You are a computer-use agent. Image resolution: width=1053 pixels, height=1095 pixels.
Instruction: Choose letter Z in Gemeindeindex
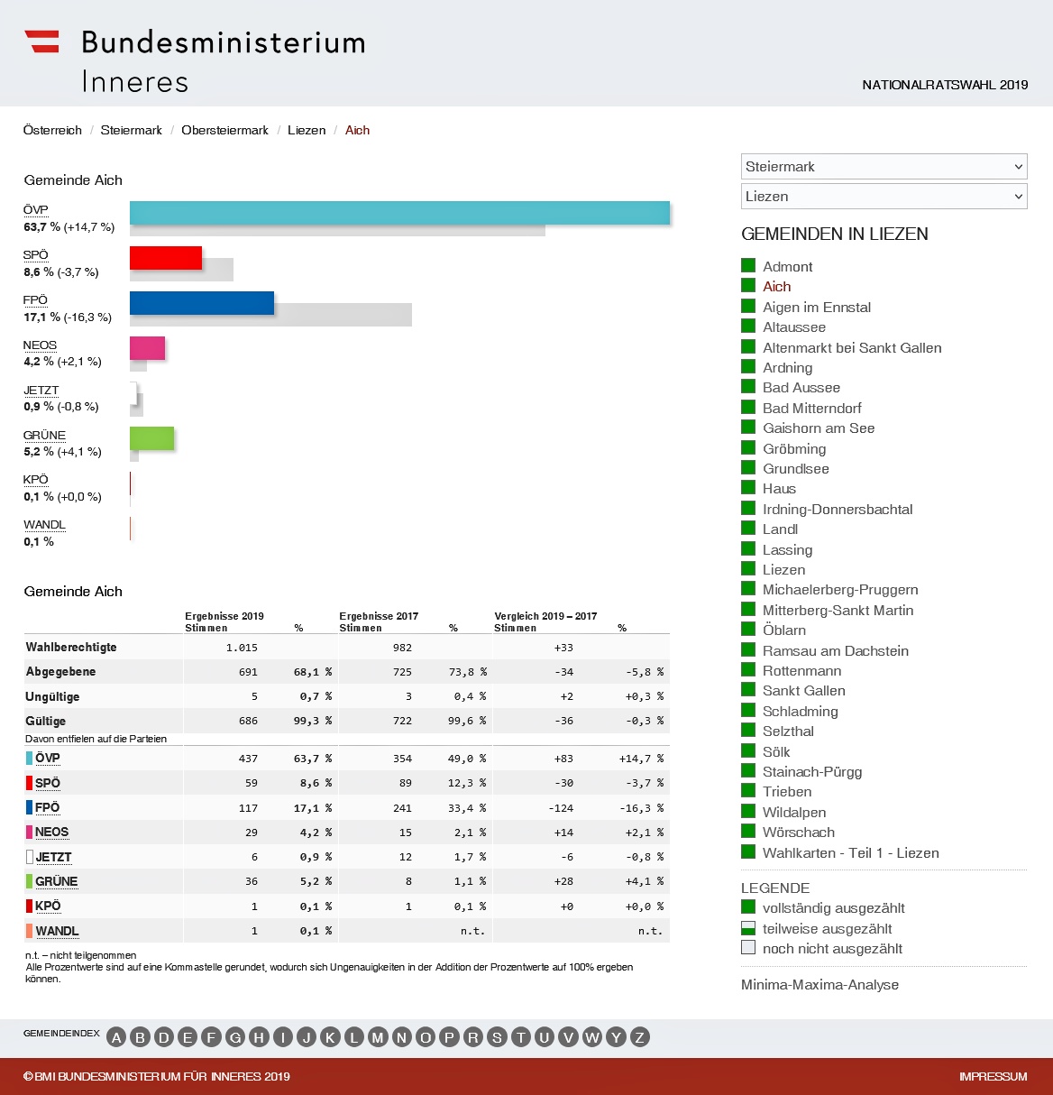point(639,1037)
